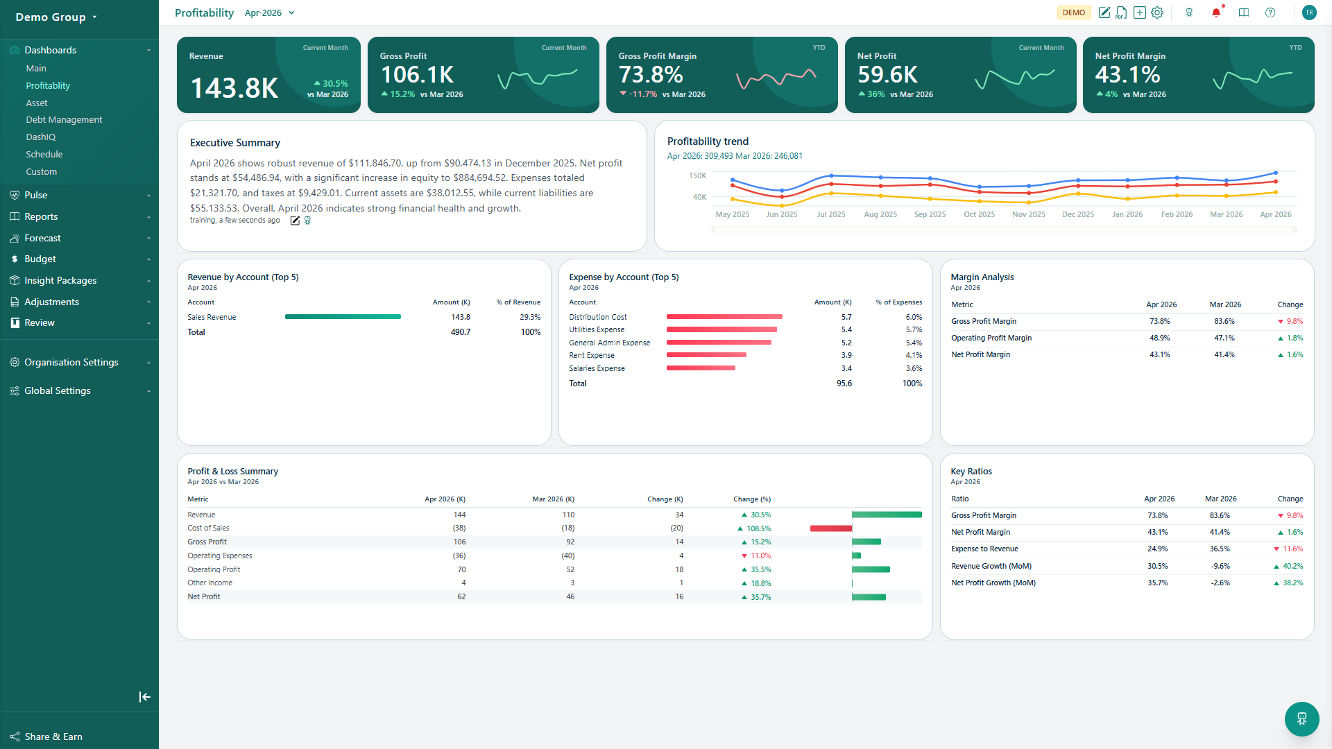Image resolution: width=1332 pixels, height=749 pixels.
Task: Open the documentation book icon
Action: [x=1244, y=12]
